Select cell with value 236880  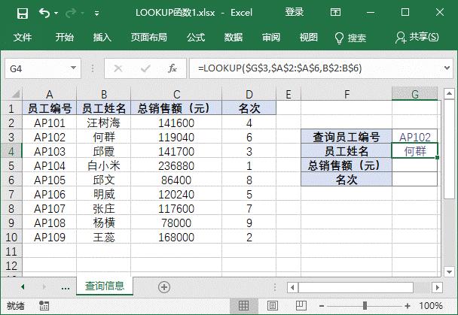(x=176, y=166)
